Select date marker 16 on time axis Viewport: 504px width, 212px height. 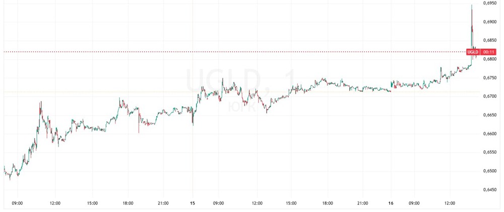click(391, 203)
